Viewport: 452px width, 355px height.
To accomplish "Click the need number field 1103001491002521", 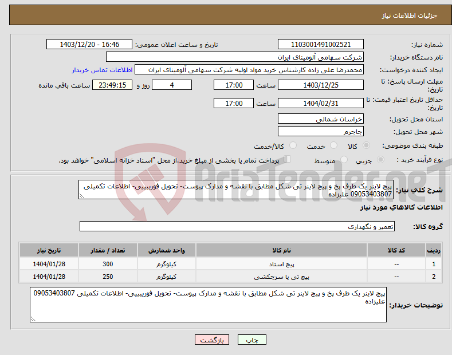I will coord(321,45).
